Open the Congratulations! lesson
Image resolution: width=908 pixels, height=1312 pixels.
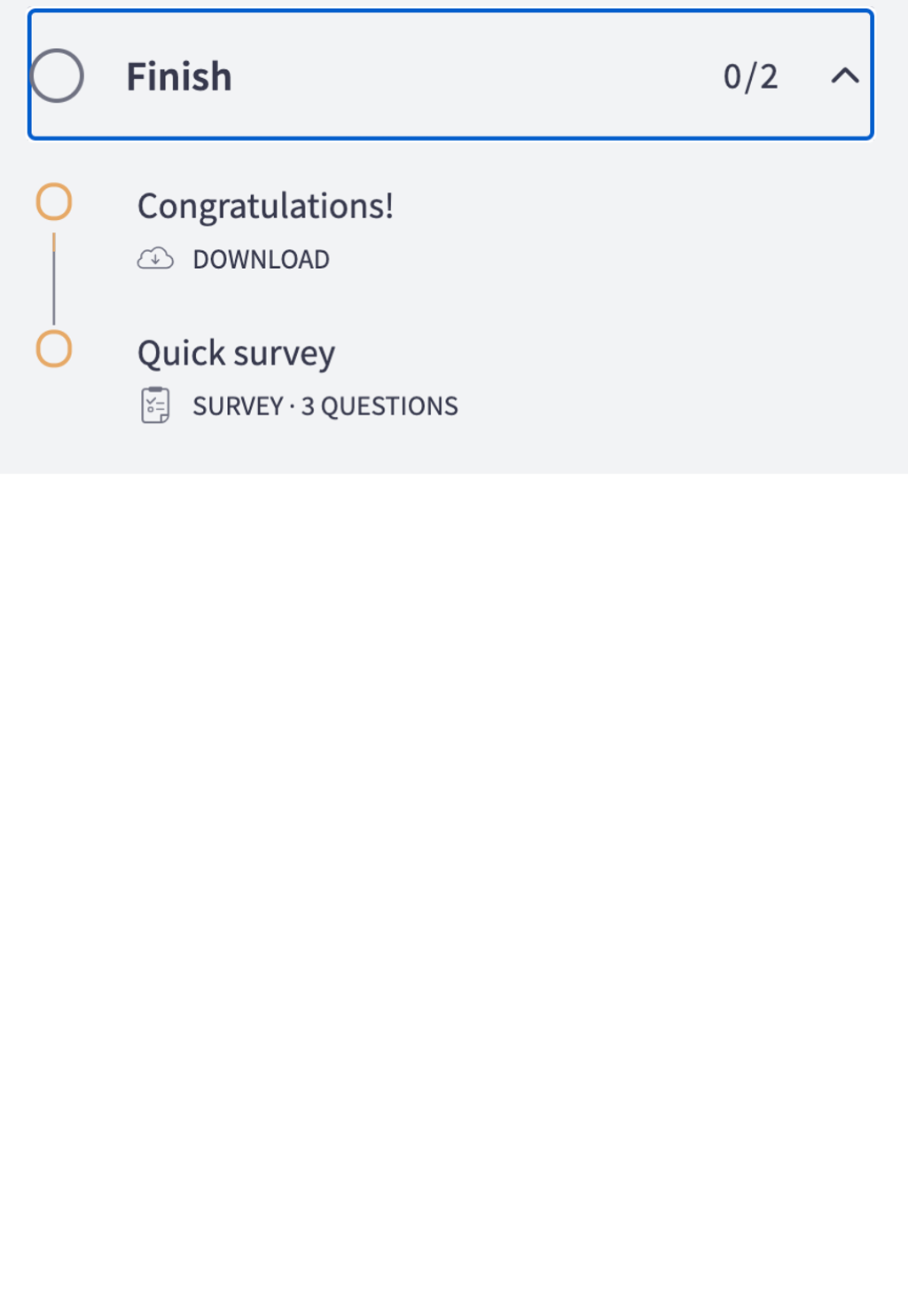tap(265, 206)
